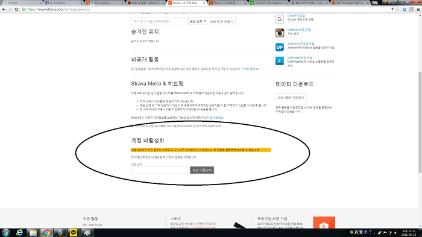Open Windows Explorer from the taskbar
Screen dimensions: 422x237
(33, 233)
